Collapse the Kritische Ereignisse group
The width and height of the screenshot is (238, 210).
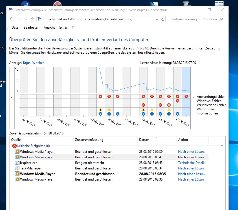[222, 146]
